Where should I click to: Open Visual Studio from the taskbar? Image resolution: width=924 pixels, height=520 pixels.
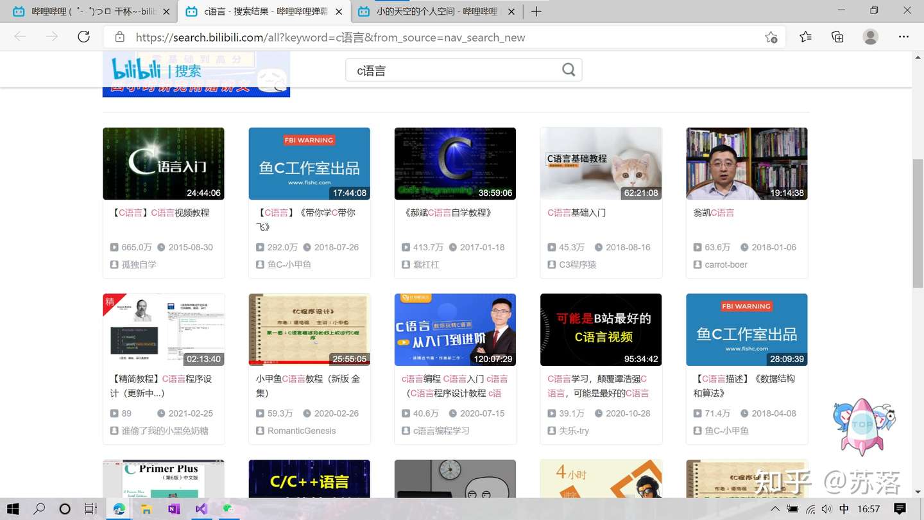pos(201,509)
